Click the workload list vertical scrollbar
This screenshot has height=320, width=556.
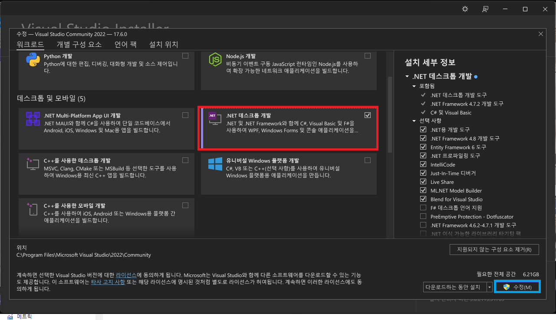pos(390,115)
